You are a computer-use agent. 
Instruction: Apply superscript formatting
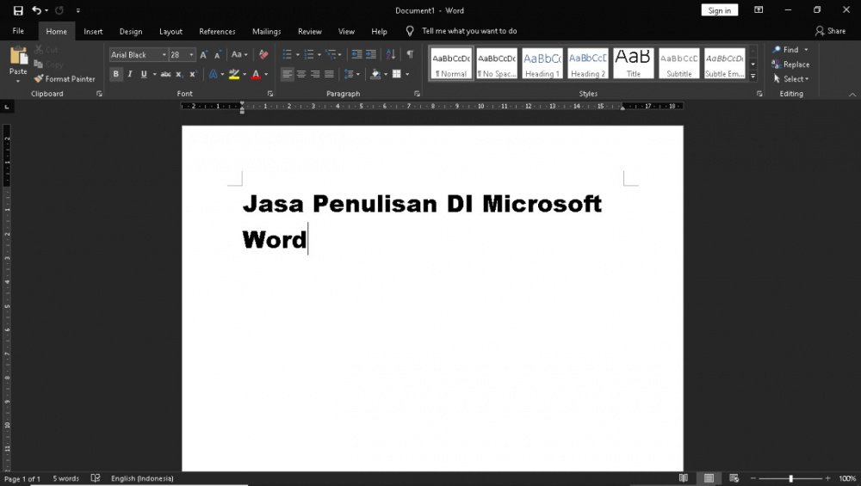193,74
